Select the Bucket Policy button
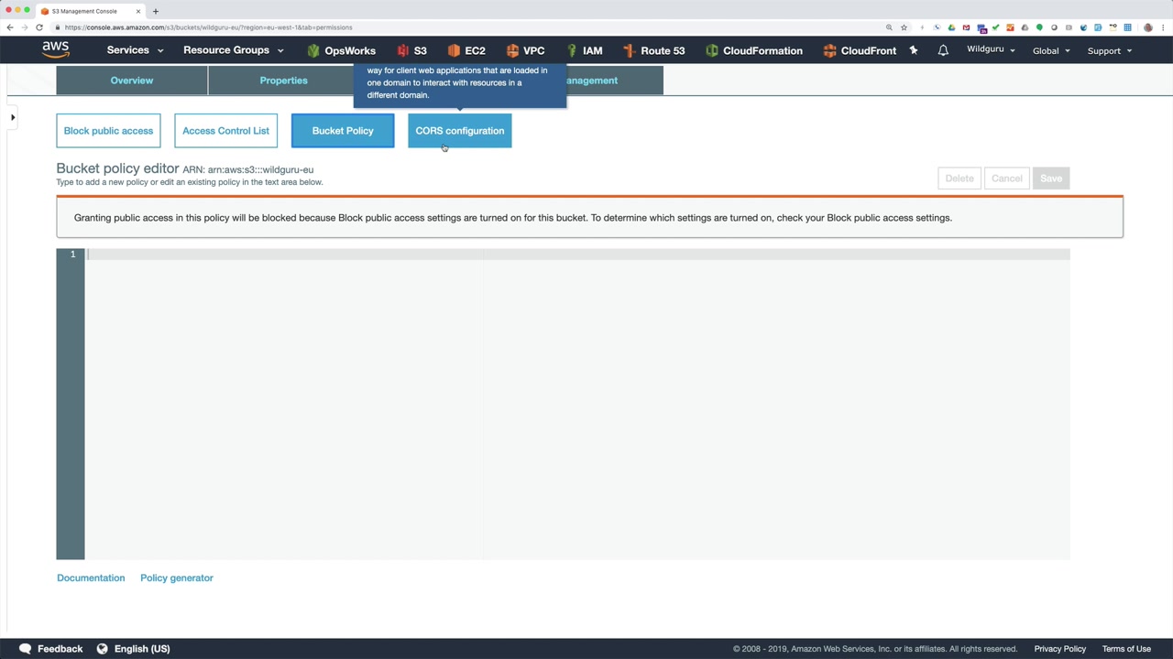1173x659 pixels. click(x=343, y=131)
